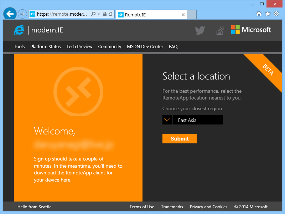The width and height of the screenshot is (285, 214).
Task: Open the Stack Overflow icon in the header
Action: click(x=219, y=30)
